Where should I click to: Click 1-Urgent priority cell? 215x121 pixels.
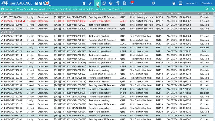(32, 21)
